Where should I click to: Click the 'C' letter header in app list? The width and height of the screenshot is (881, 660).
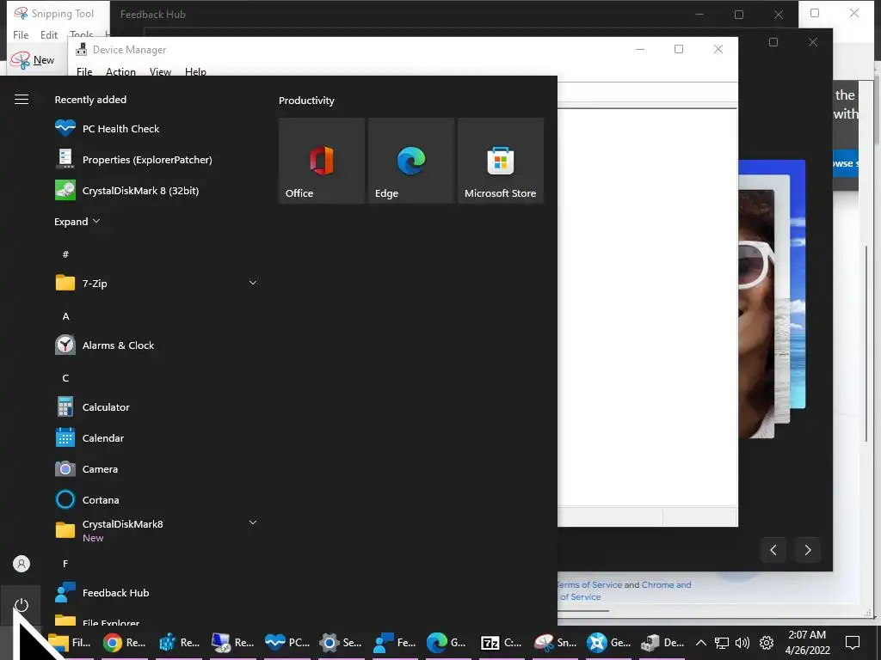(65, 378)
